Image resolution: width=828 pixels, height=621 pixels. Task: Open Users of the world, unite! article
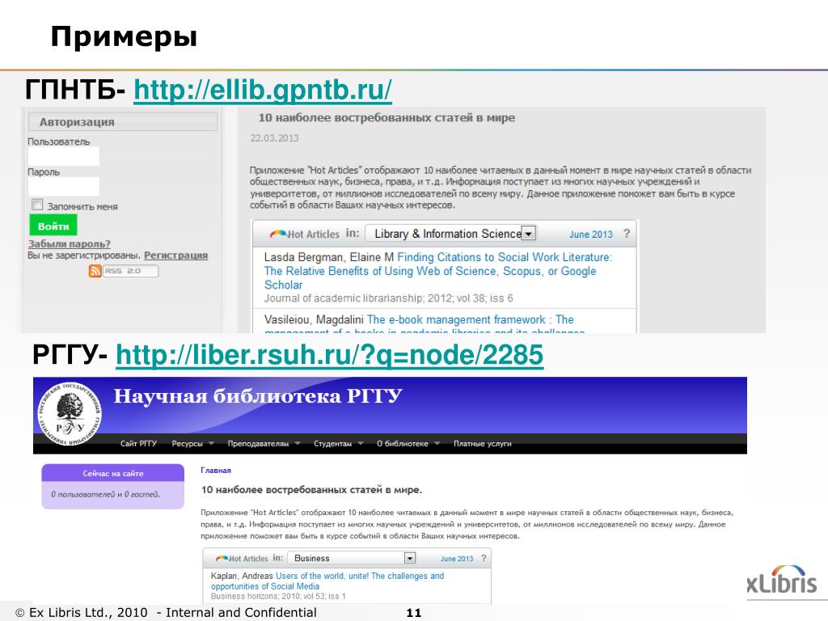327,581
